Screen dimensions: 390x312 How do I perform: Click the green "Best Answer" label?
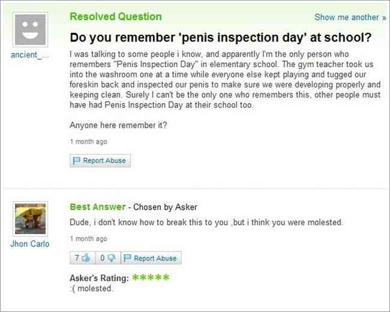(97, 207)
